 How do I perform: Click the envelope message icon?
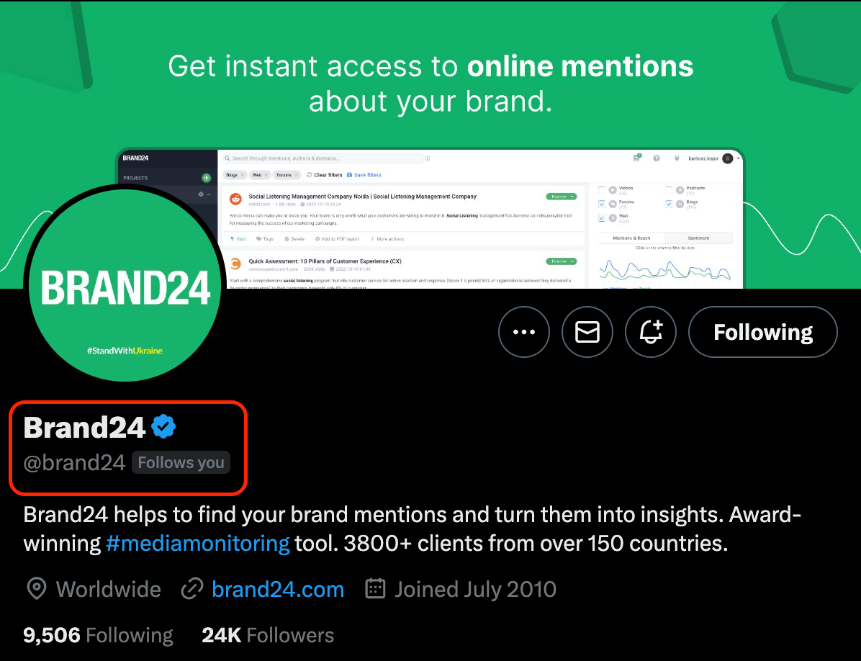(x=587, y=332)
